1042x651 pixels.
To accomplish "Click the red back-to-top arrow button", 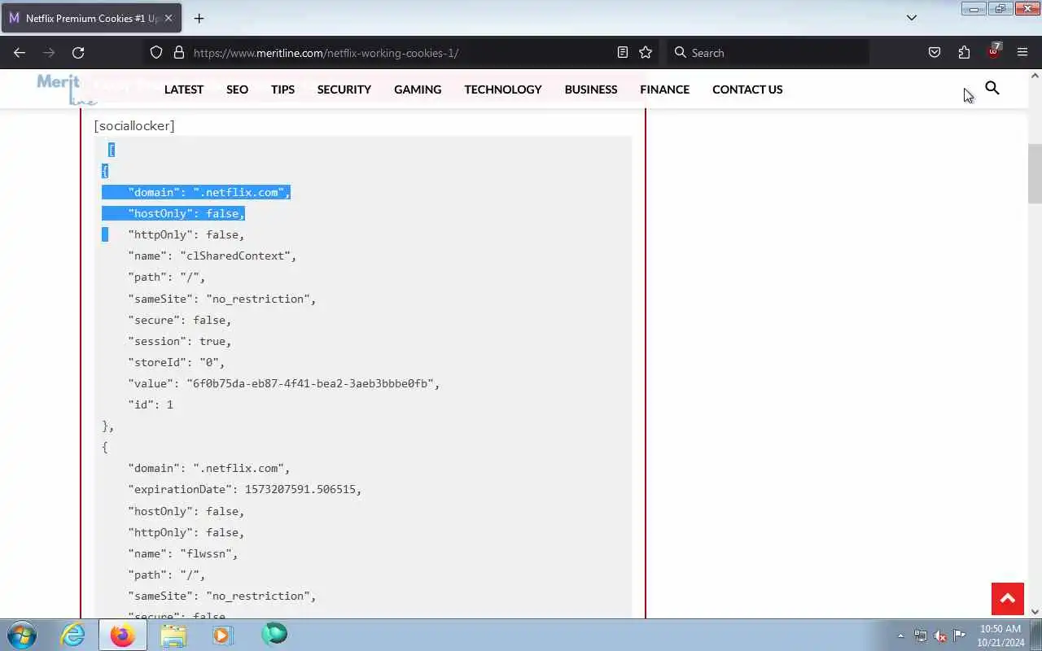I will coord(1007,599).
